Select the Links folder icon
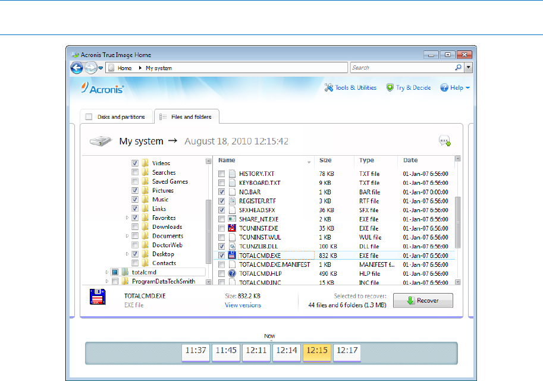 coord(145,209)
